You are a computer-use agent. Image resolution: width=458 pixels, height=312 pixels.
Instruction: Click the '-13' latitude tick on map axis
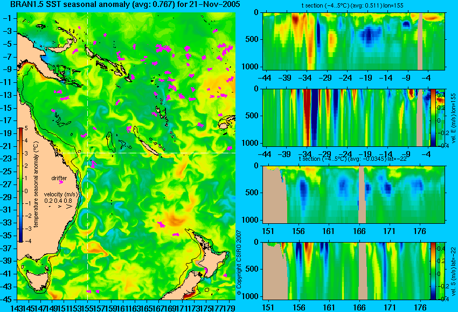pyautogui.click(x=6, y=95)
